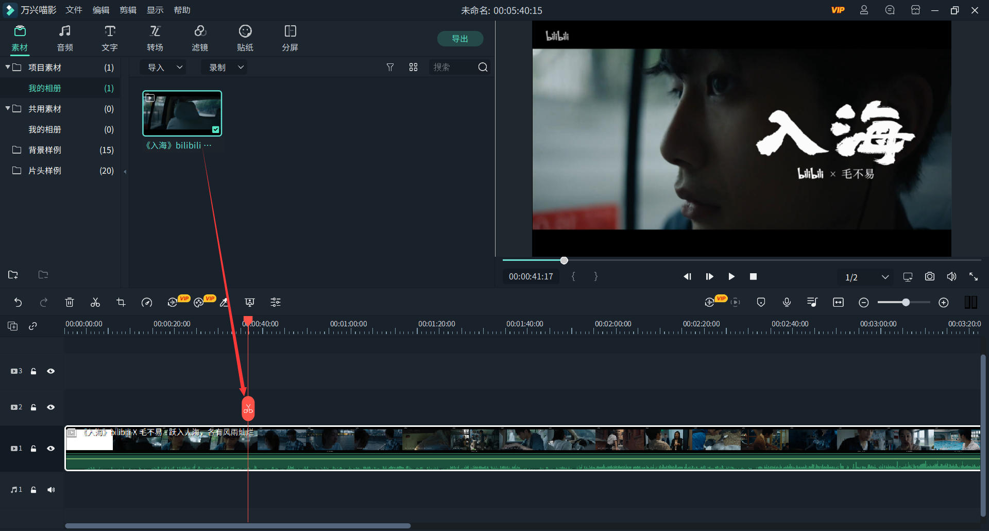Click the filter funnel icon in media panel
The height and width of the screenshot is (531, 989).
click(x=390, y=67)
